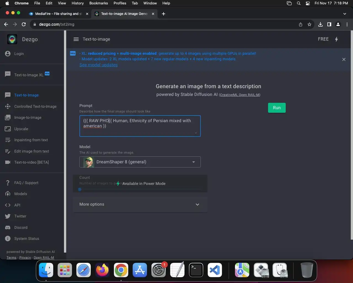Open the Model dropdown DreamShaper 8

140,162
